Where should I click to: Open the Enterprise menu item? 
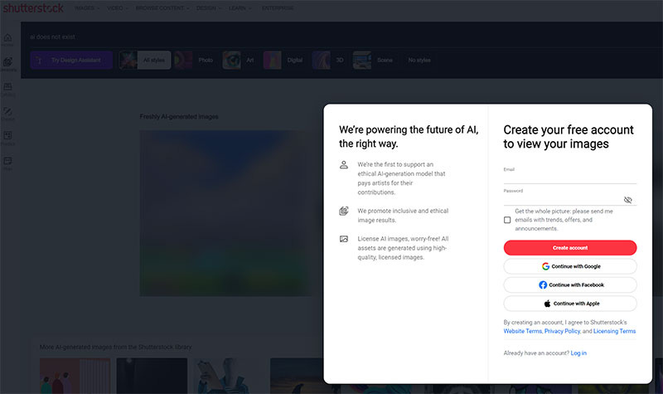coord(278,8)
